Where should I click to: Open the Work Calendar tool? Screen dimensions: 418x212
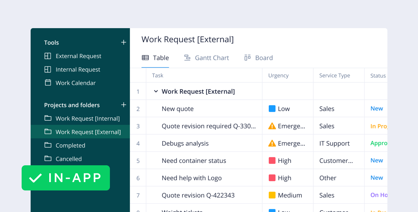coord(76,83)
